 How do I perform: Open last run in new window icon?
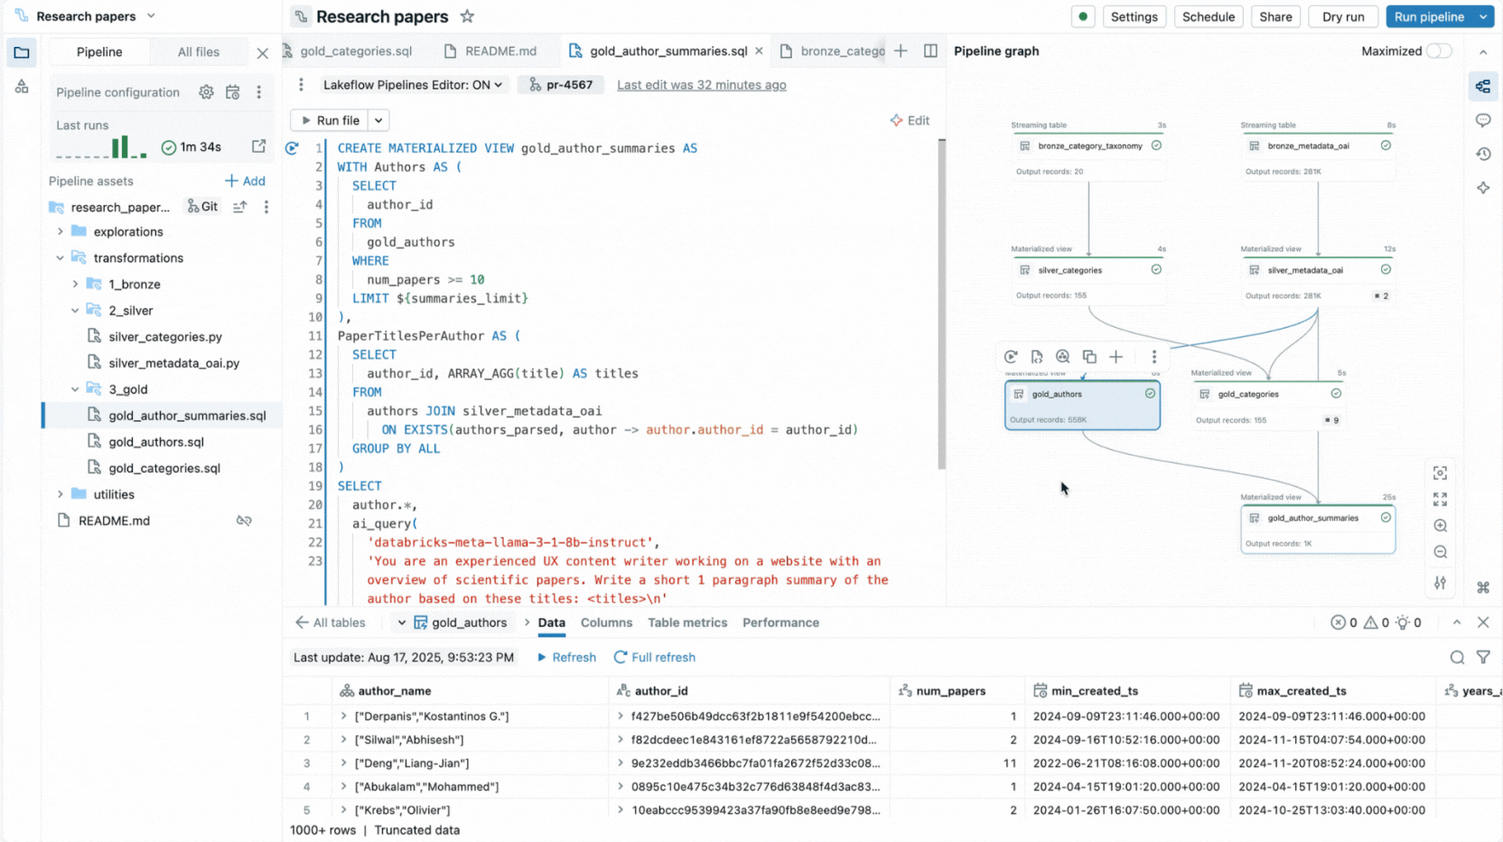[259, 146]
